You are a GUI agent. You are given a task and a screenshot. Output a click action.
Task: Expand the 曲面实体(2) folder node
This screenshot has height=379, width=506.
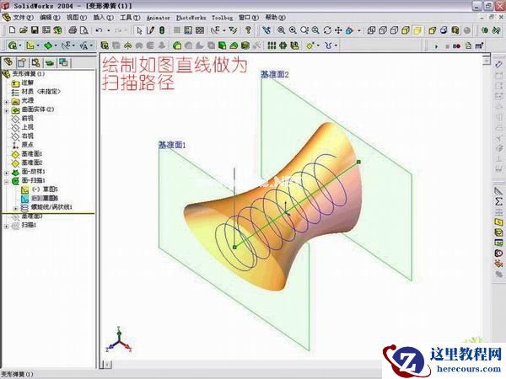point(6,110)
